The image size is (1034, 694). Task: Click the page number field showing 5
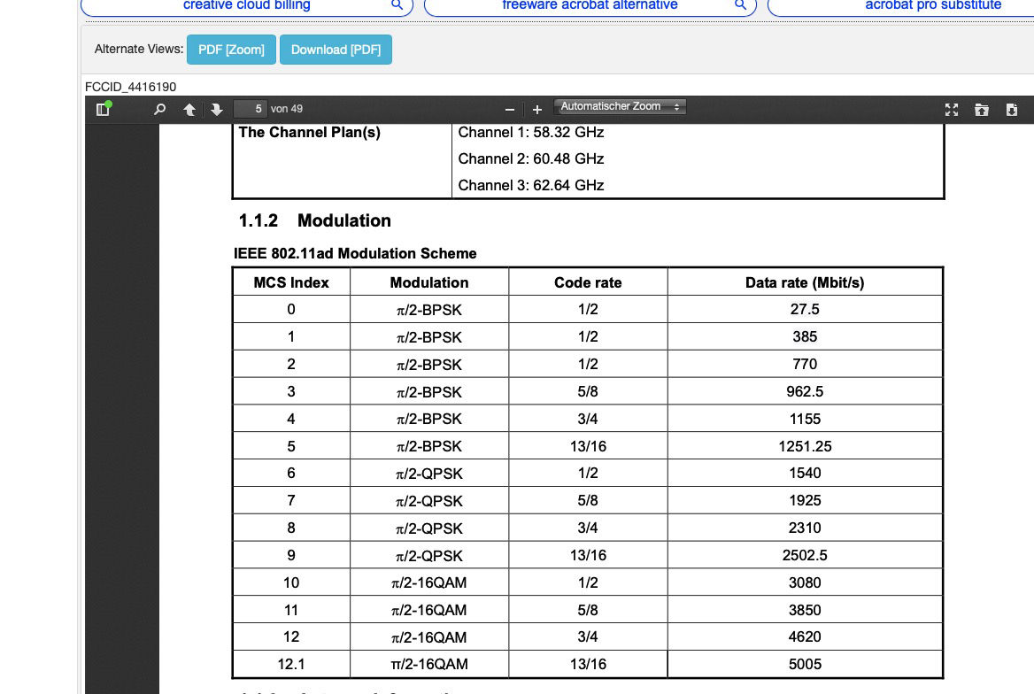tap(250, 109)
